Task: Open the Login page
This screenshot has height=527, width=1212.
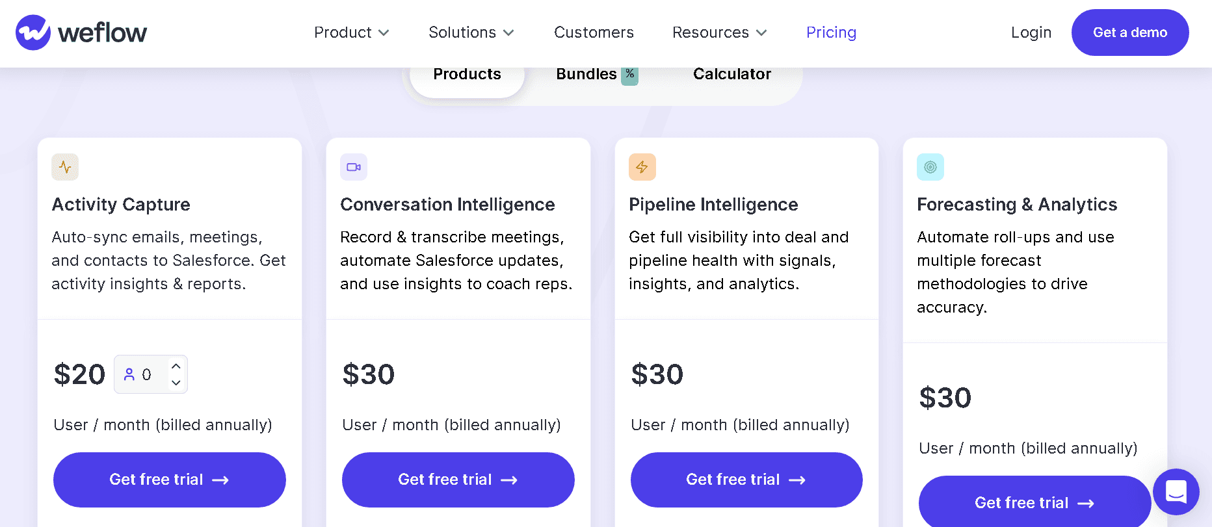Action: coord(1031,32)
